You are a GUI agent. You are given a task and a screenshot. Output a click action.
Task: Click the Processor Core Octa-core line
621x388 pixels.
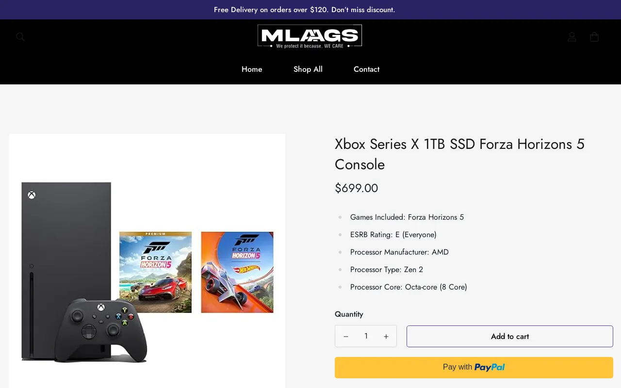point(408,287)
